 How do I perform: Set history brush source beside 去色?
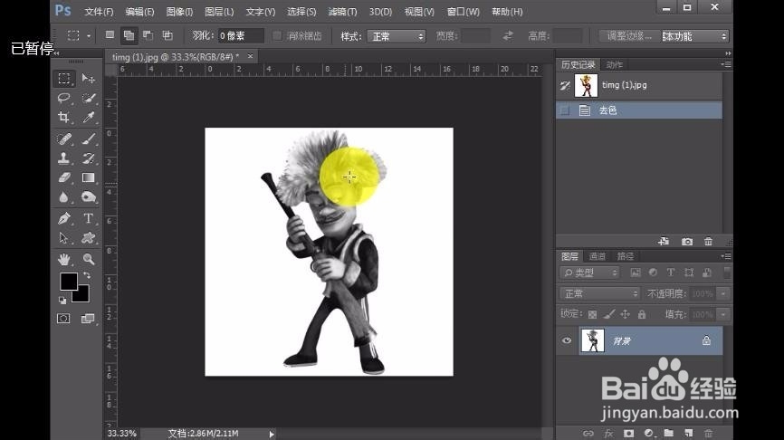[565, 110]
